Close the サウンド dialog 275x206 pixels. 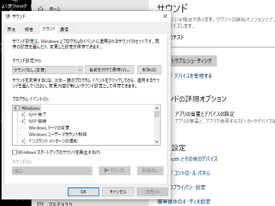tap(165, 16)
